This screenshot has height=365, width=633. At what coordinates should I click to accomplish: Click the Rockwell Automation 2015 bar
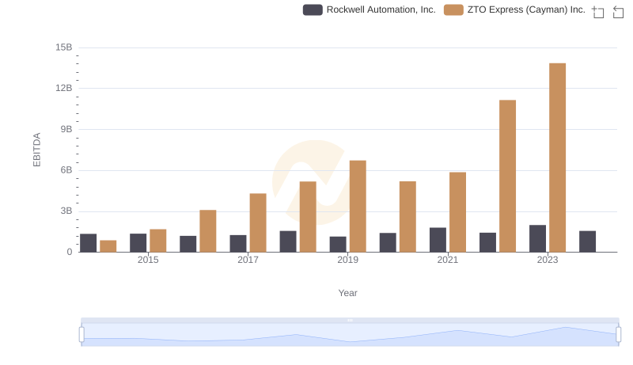[138, 242]
